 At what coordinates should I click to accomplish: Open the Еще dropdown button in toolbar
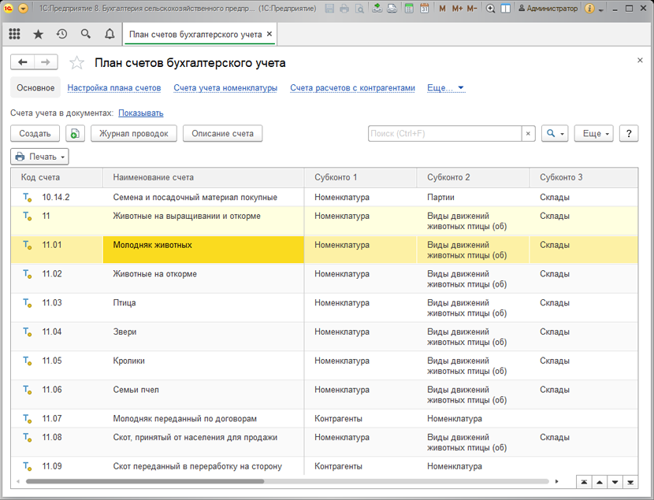tap(593, 133)
